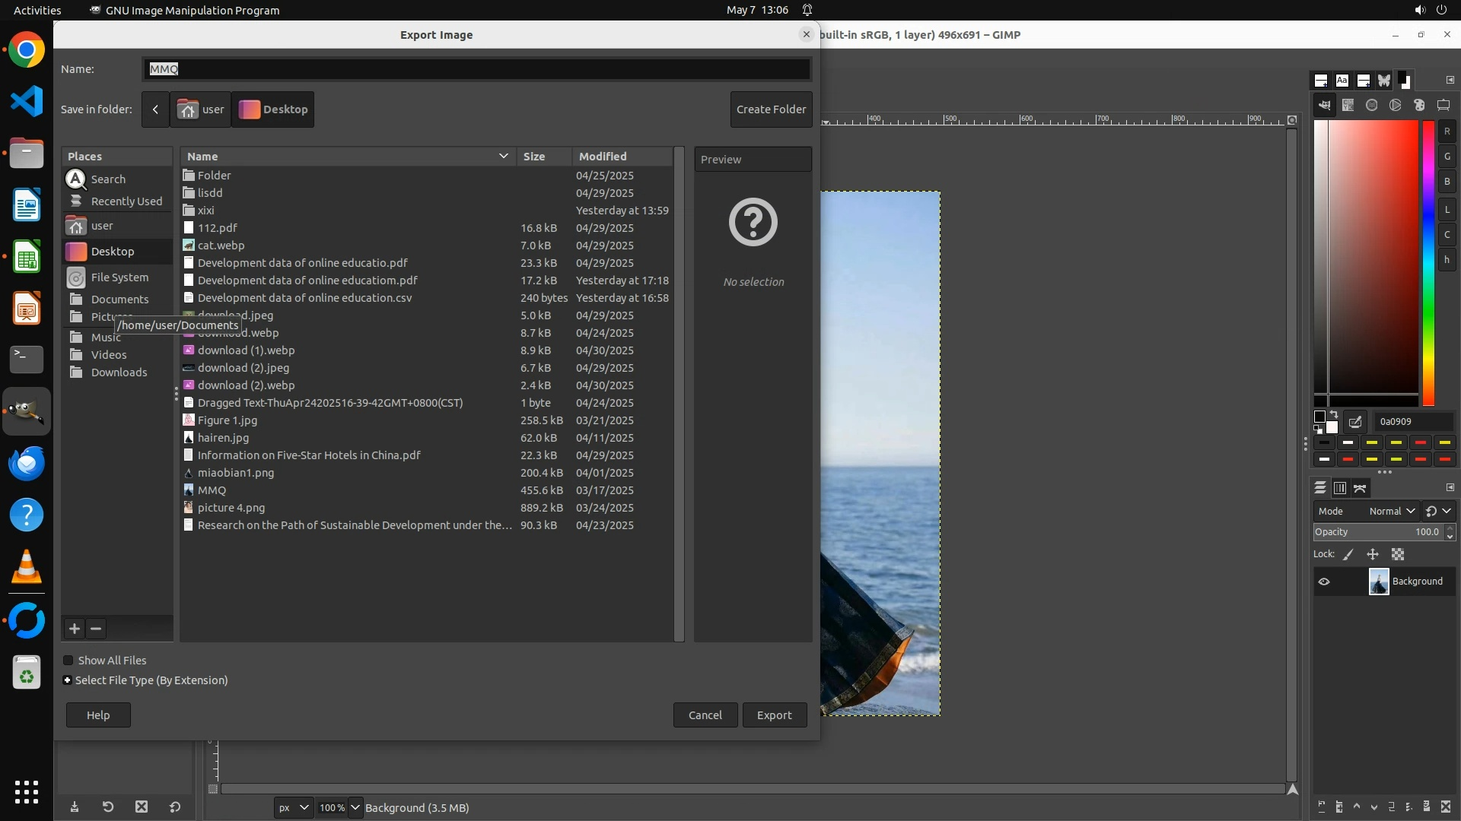Click the vertical rainbow hue slider
Viewport: 1461px width, 821px height.
tap(1428, 262)
